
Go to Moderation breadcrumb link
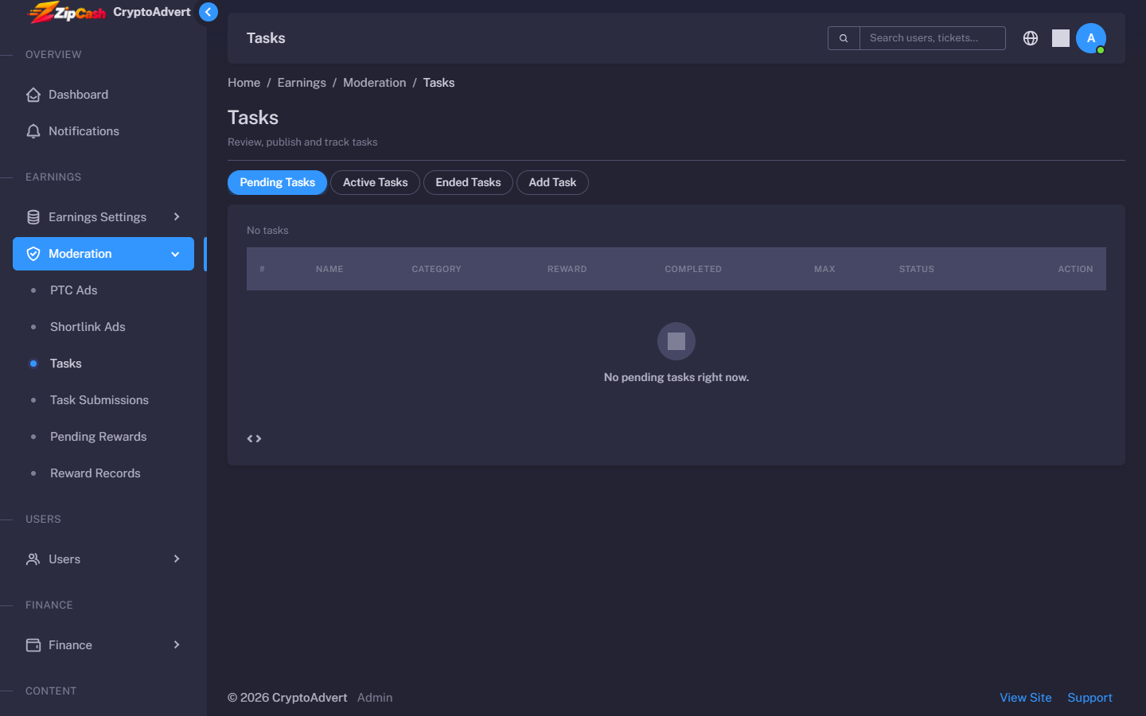374,83
